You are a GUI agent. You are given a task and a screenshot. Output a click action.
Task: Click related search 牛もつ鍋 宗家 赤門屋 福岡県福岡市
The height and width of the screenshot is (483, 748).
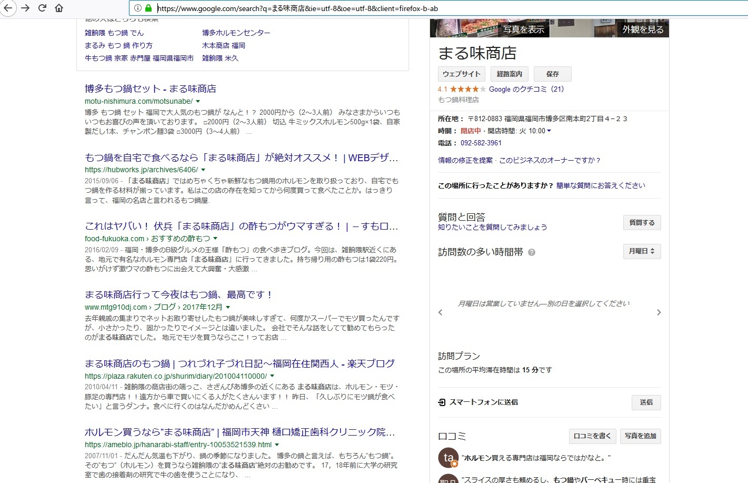click(x=139, y=58)
